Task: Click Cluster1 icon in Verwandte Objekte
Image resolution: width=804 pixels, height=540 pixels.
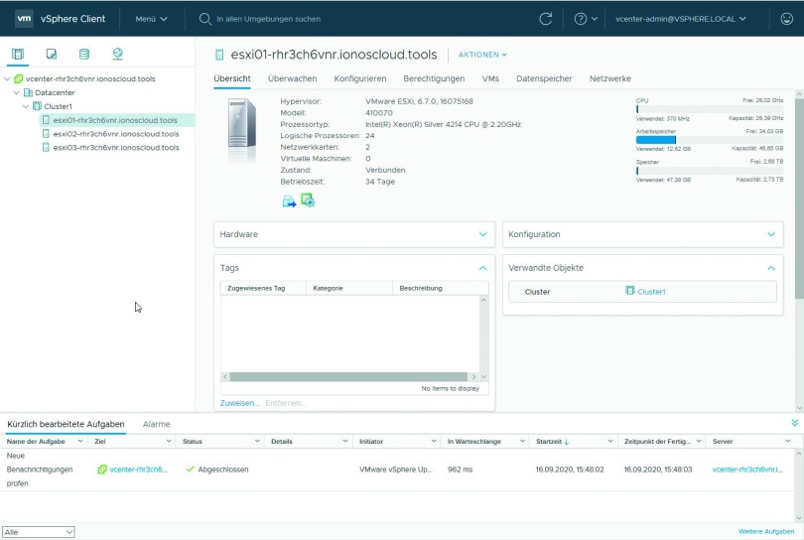Action: click(x=629, y=291)
